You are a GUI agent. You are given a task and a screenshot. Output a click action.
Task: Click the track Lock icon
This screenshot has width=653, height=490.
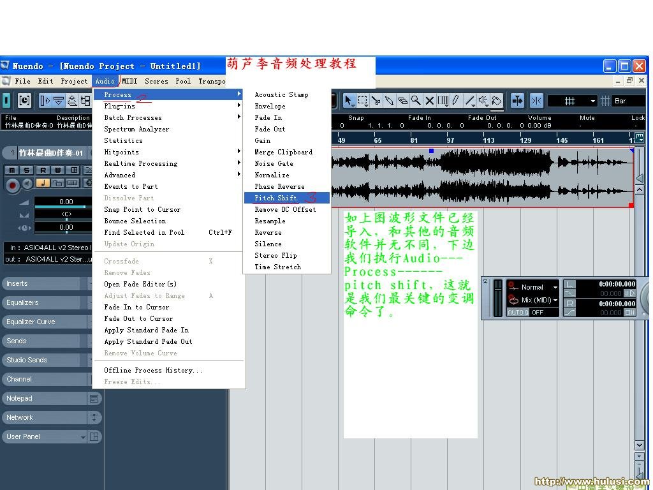point(57,182)
